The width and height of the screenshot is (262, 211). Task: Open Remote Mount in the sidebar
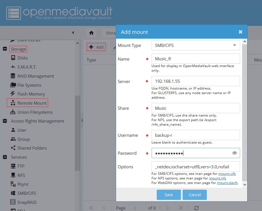(x=32, y=103)
